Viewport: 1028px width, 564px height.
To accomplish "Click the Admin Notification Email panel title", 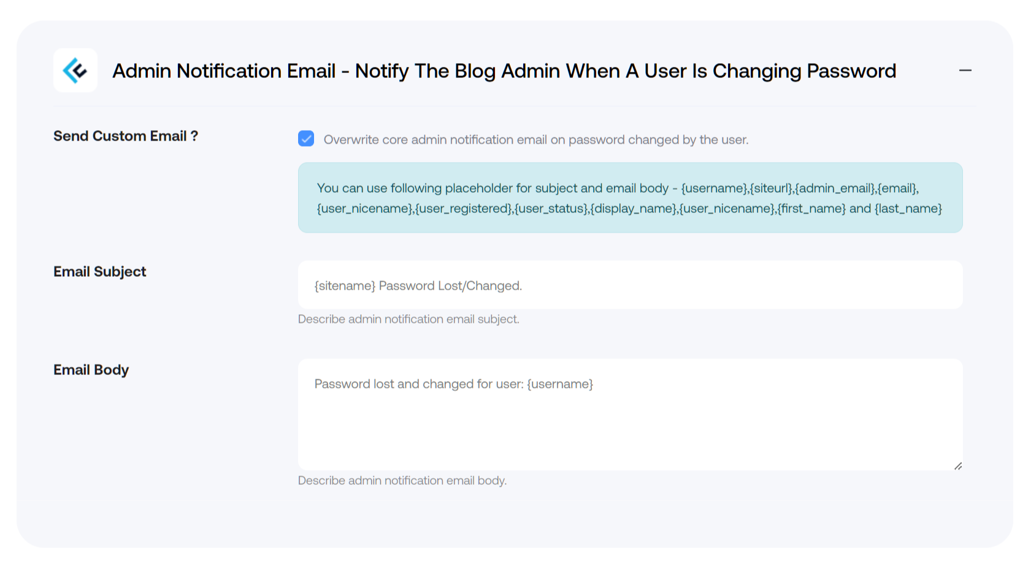I will click(504, 71).
